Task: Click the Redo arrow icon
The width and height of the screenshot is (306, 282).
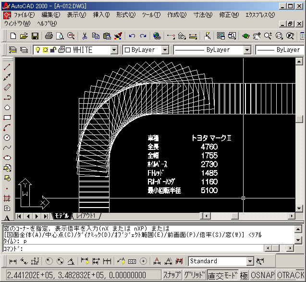Action: tap(143, 36)
